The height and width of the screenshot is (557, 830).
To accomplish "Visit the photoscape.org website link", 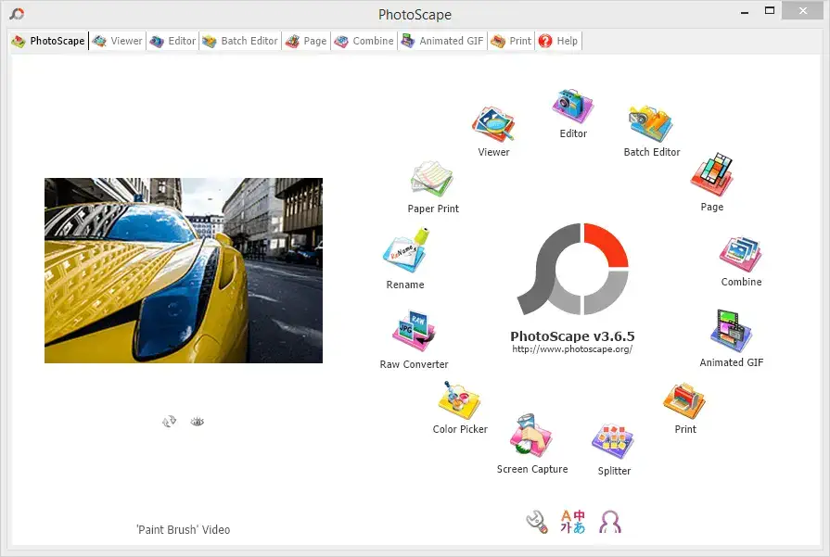I will coord(572,348).
